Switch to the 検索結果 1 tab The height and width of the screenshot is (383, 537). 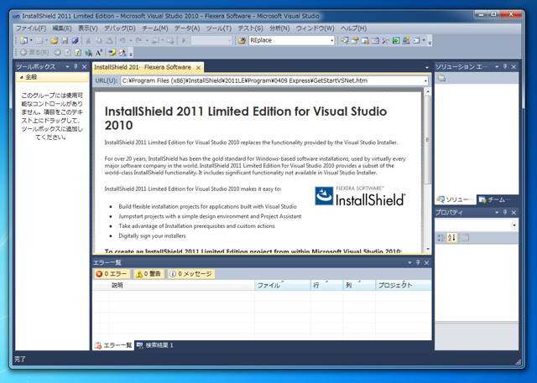[154, 345]
